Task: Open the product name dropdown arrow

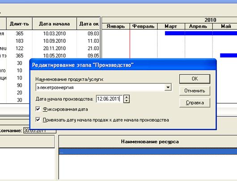Action: tap(168, 87)
